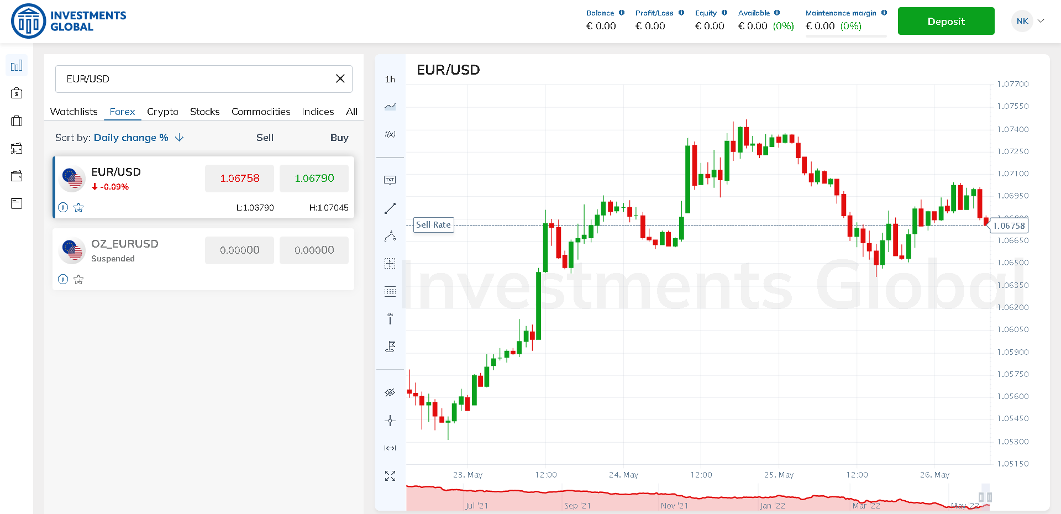Open the 1h timeframe selector
The image size is (1061, 514).
390,79
